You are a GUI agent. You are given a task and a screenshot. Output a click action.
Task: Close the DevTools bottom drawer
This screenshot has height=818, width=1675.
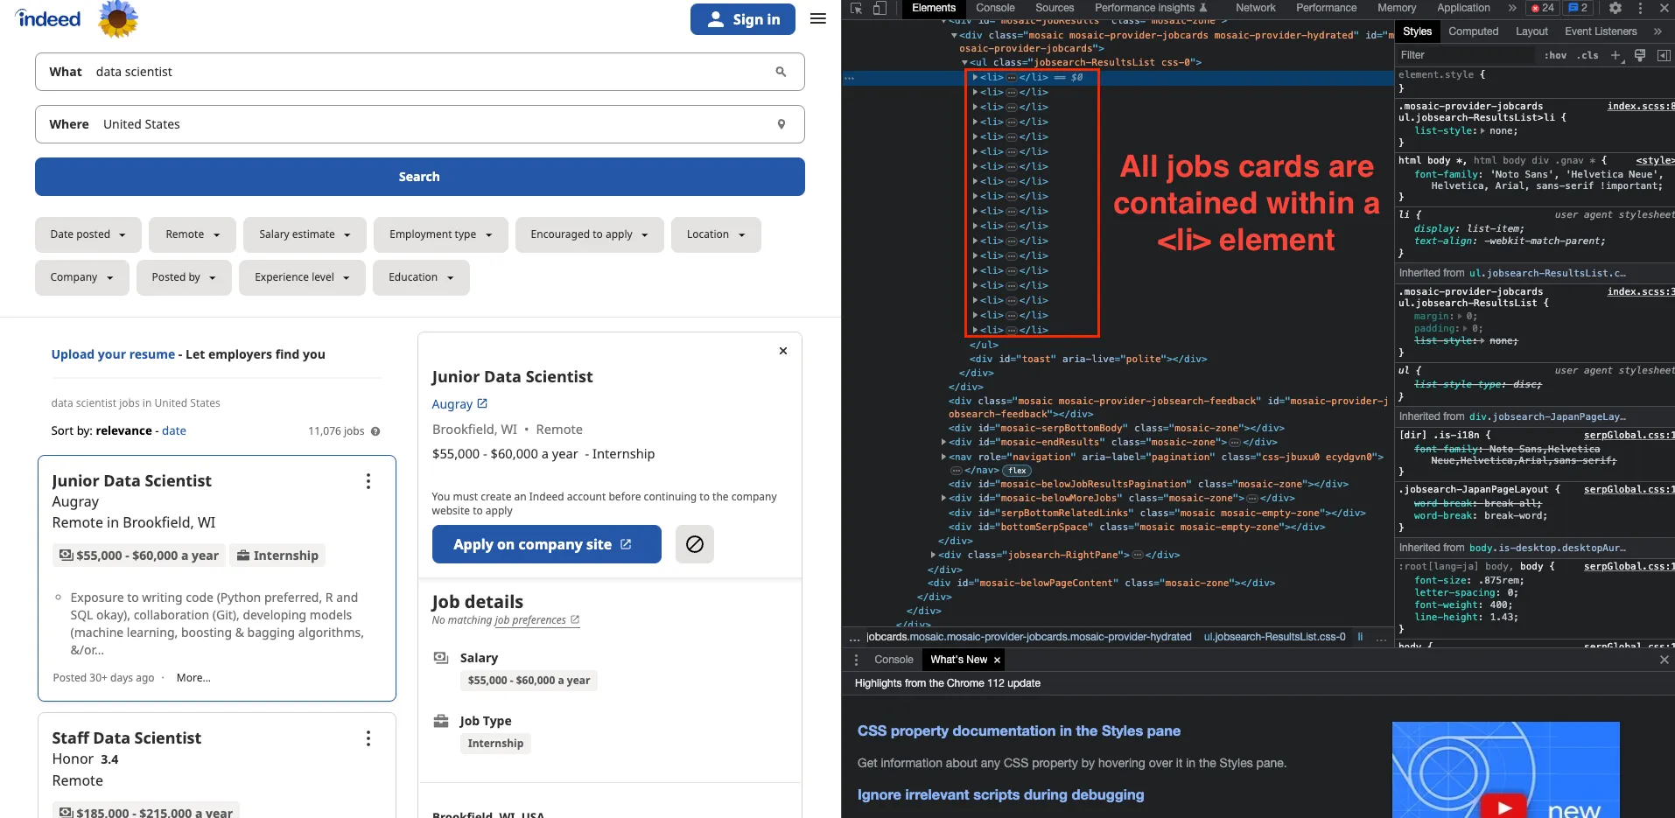click(1664, 660)
